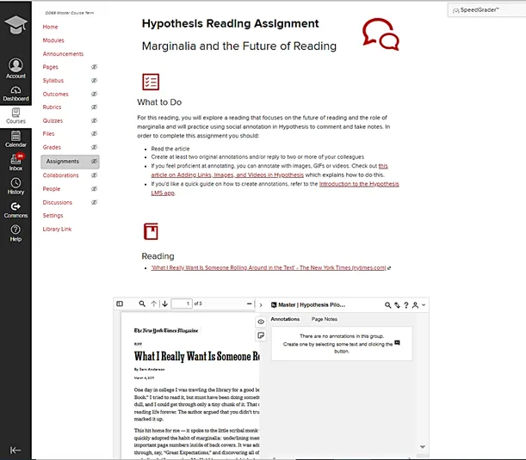Collapse the Hypothesis annotation sidebar

click(x=261, y=305)
